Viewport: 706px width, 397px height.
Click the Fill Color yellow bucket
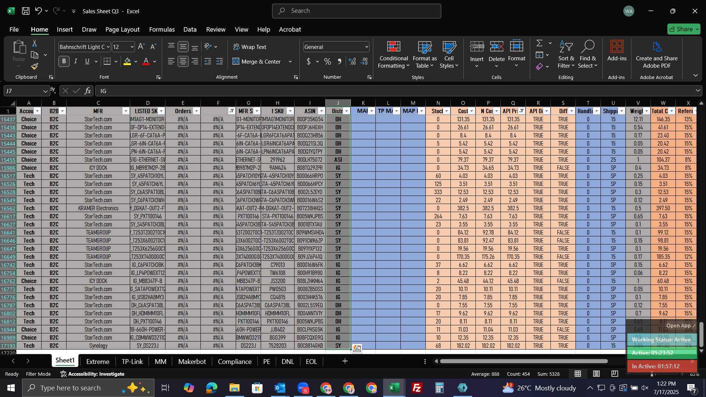click(x=127, y=61)
